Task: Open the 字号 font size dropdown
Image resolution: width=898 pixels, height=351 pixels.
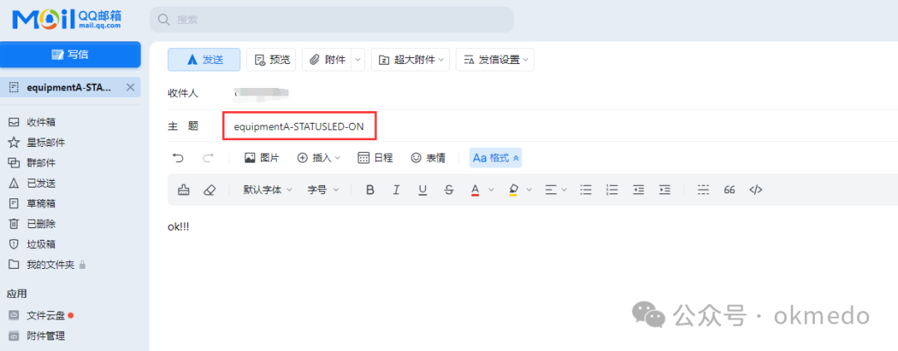Action: coord(323,190)
